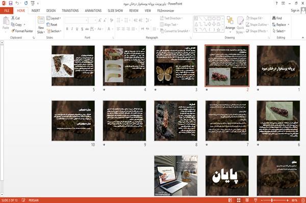Open the Section dropdown
The image size is (306, 203).
[54, 31]
